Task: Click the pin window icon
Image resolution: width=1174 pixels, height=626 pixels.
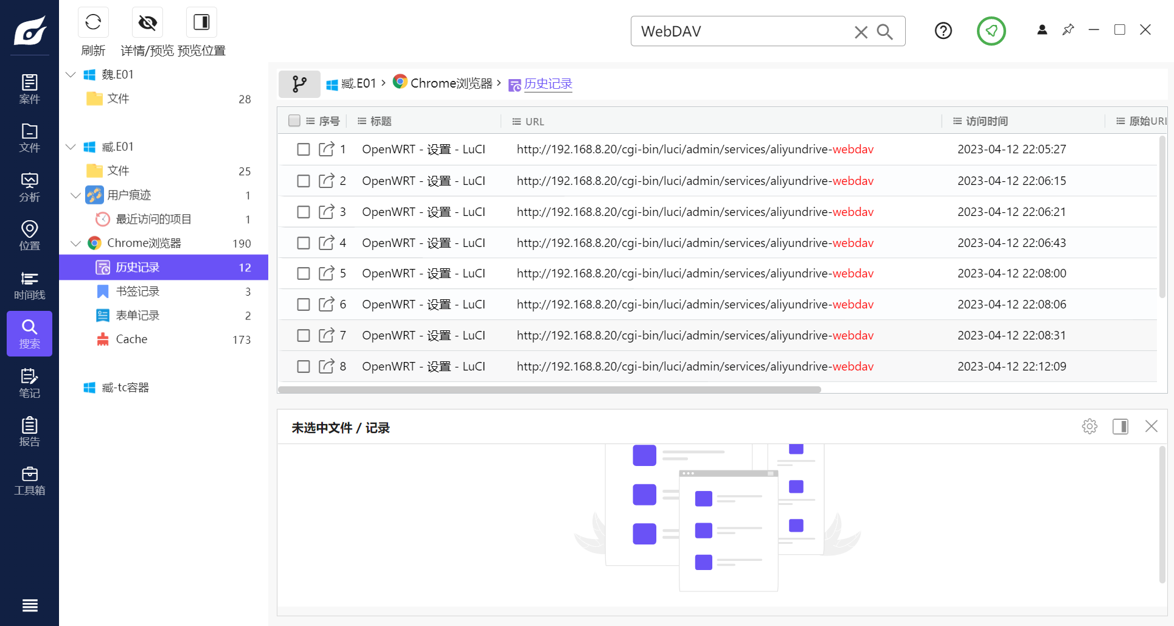Action: click(x=1068, y=30)
